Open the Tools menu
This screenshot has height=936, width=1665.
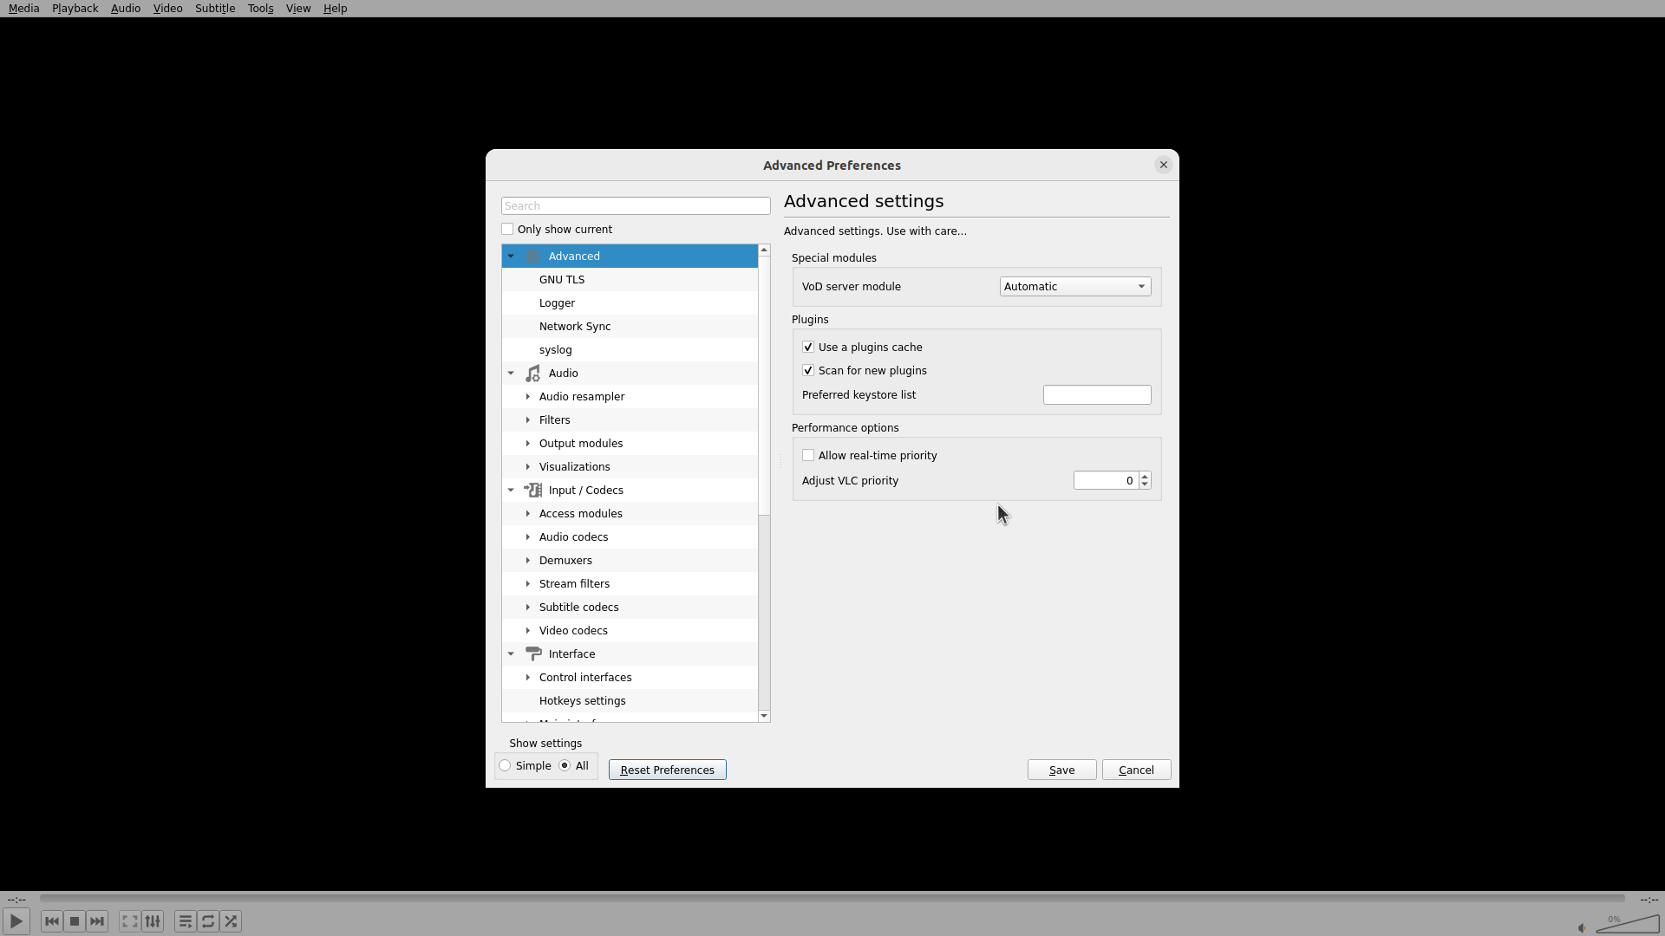tap(260, 8)
